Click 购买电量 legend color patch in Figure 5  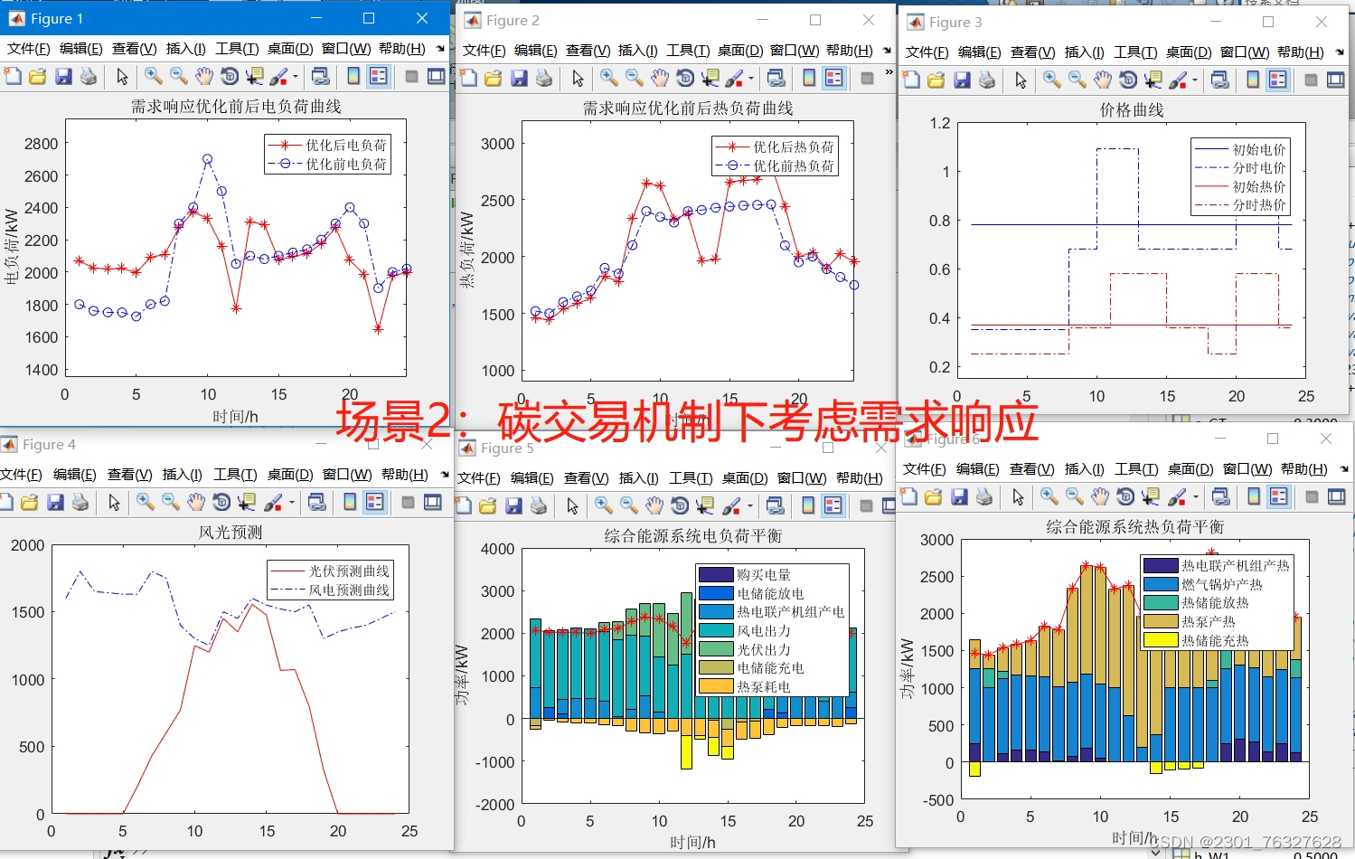pos(716,574)
